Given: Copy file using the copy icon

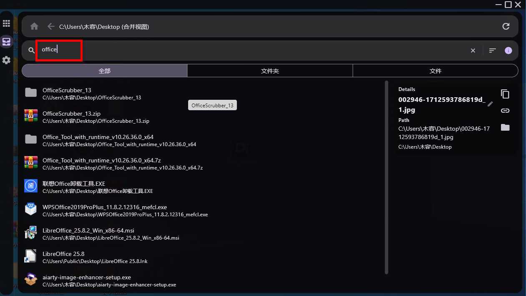Looking at the screenshot, I should tap(505, 94).
